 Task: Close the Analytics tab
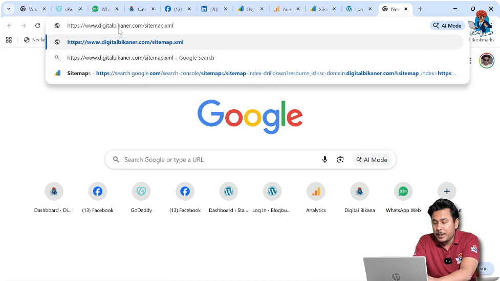[298, 9]
